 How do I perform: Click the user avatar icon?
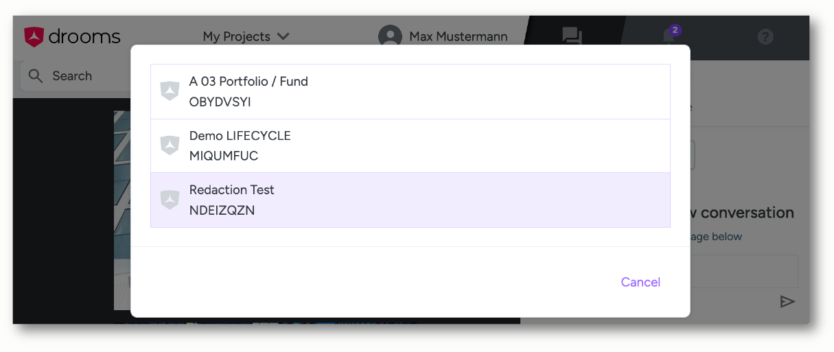pos(390,37)
